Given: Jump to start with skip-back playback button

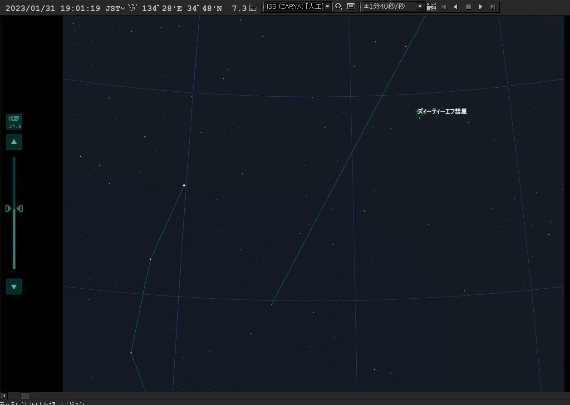Looking at the screenshot, I should (x=444, y=7).
